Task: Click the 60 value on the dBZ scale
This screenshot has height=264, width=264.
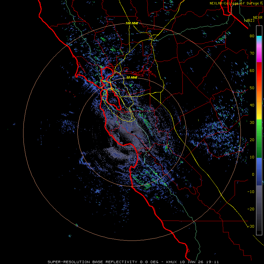Action: point(252,70)
